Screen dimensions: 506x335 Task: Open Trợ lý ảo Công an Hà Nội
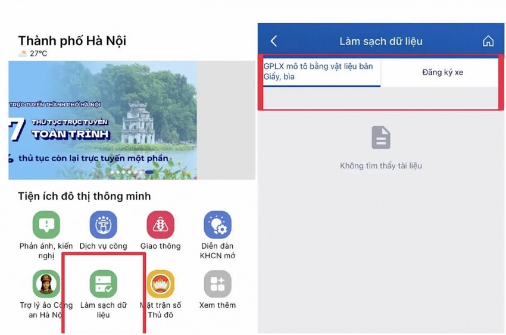46,284
